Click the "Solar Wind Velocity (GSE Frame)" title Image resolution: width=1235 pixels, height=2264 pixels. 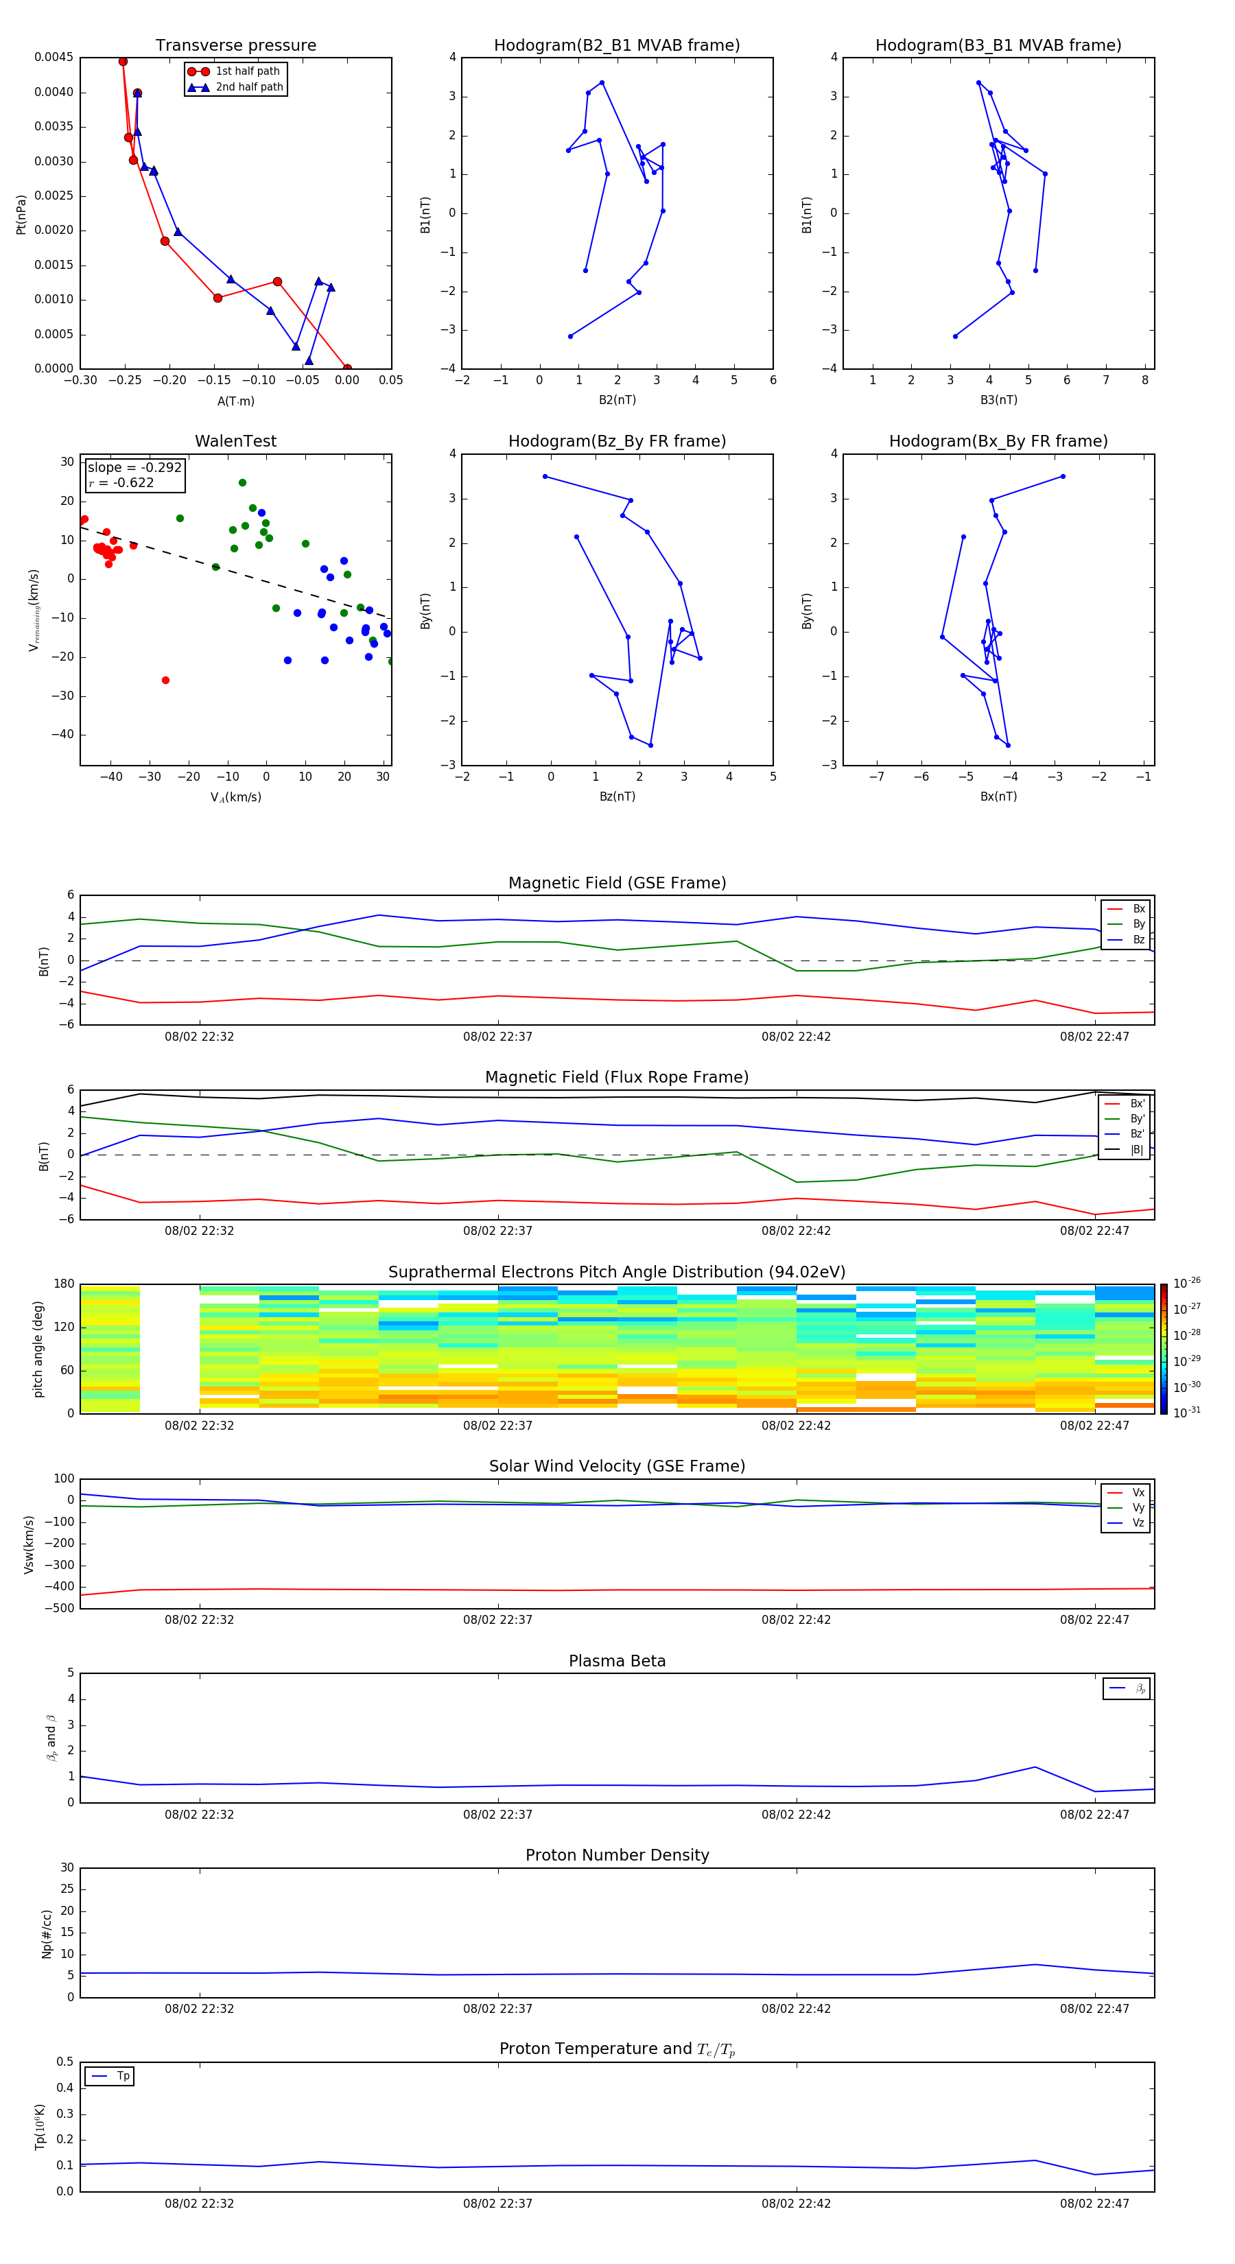click(x=617, y=1467)
